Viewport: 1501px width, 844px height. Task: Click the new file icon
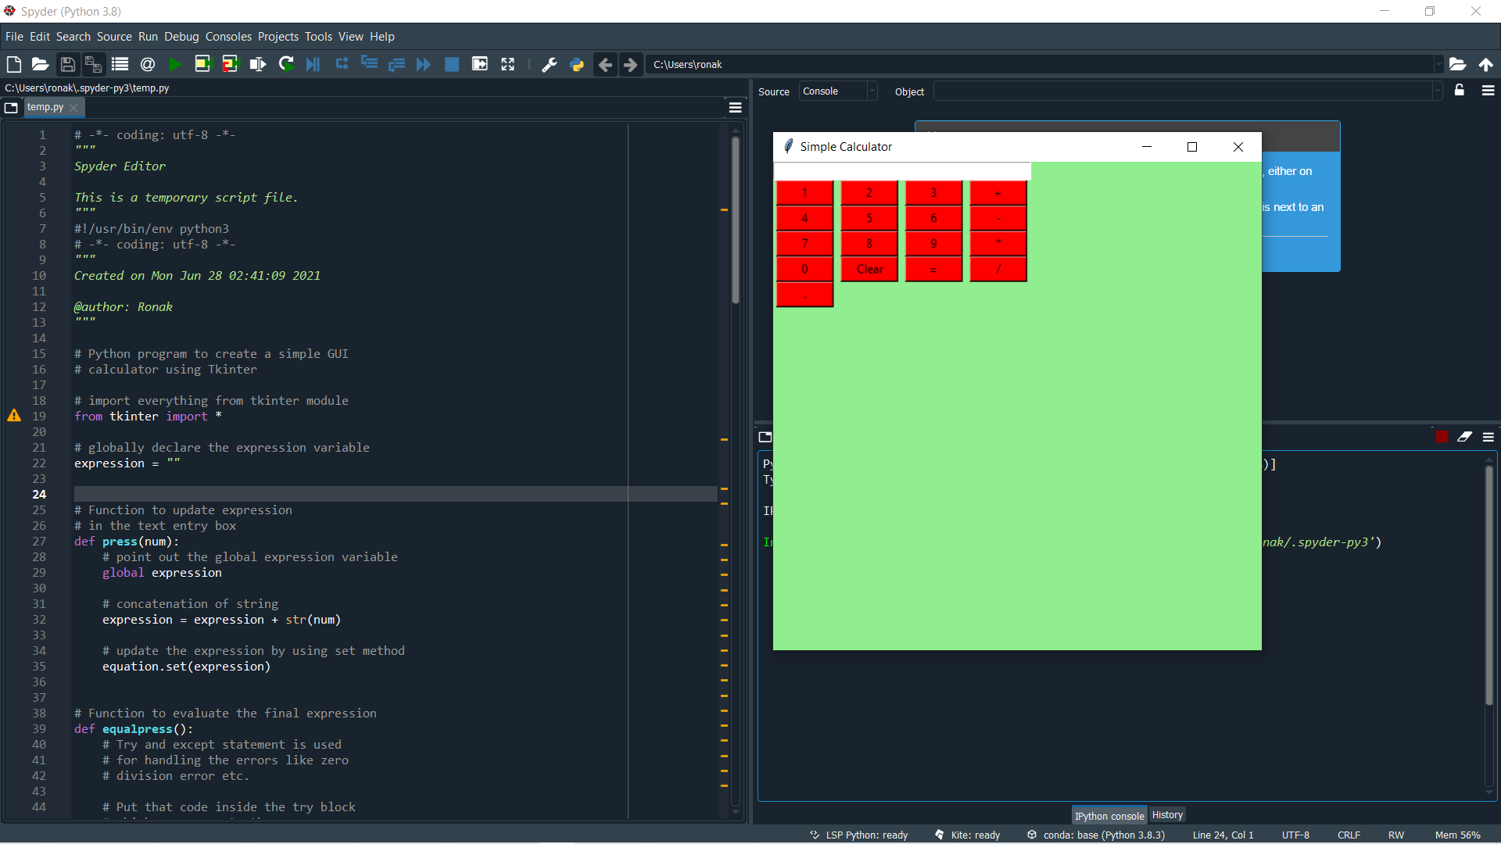tap(13, 64)
